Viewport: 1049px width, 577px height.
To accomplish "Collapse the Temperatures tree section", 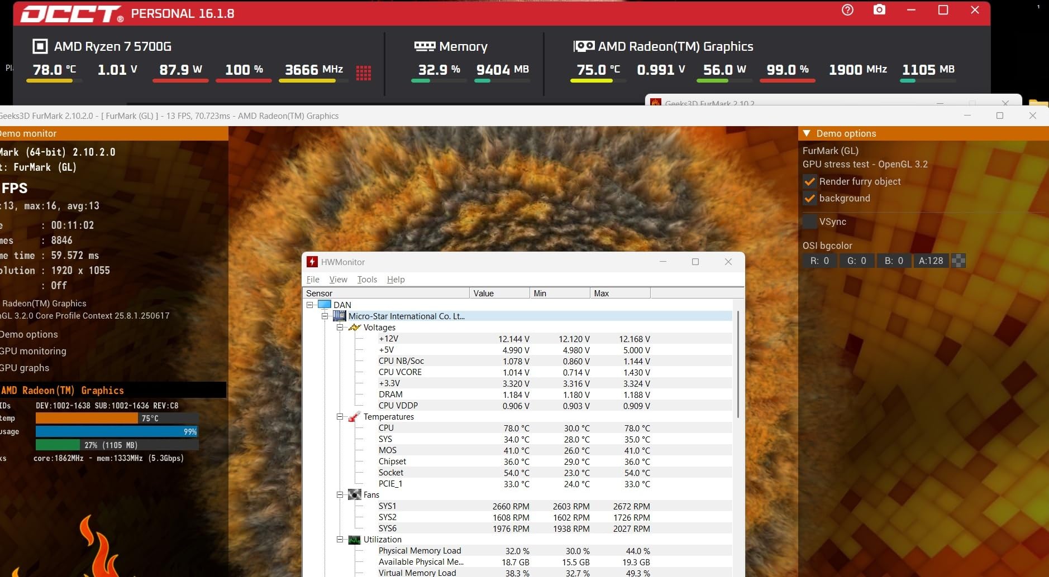I will [340, 417].
